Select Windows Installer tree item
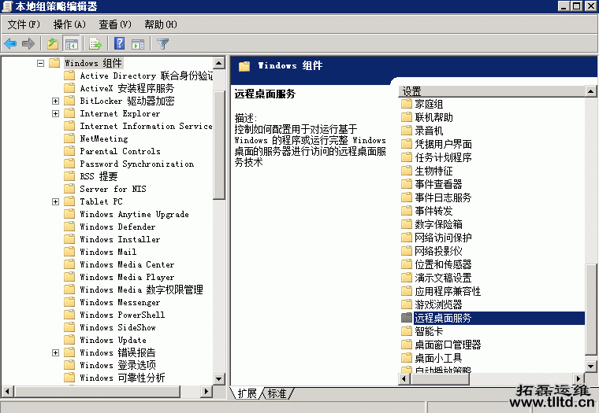The width and height of the screenshot is (599, 413). click(x=120, y=239)
